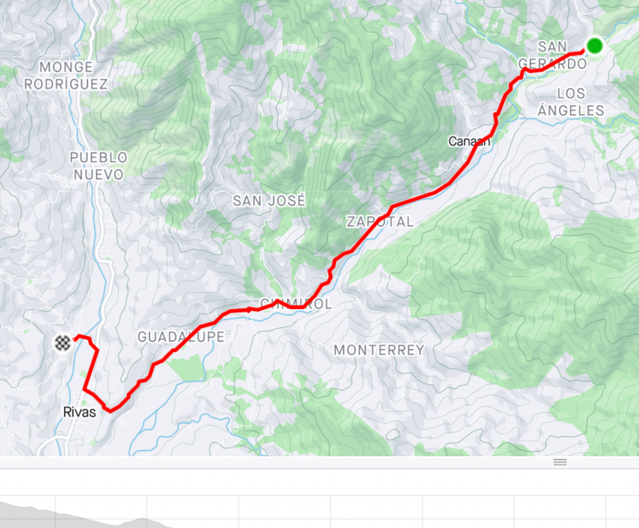Click the San José map label

click(x=269, y=201)
